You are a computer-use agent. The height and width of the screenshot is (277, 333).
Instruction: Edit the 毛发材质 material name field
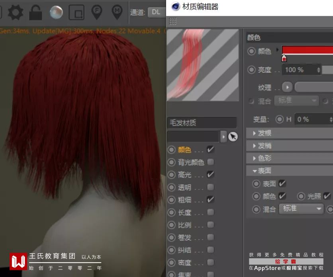pos(202,123)
